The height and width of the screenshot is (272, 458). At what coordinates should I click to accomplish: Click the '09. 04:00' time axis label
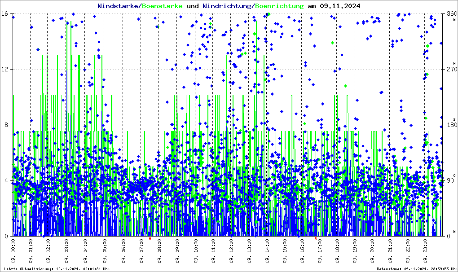click(85, 251)
